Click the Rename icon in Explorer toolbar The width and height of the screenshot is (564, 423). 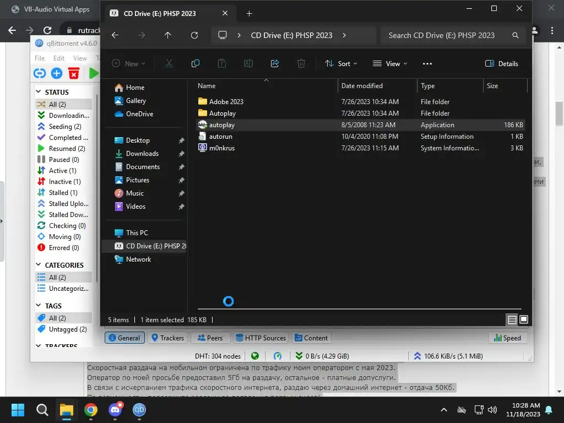point(248,64)
